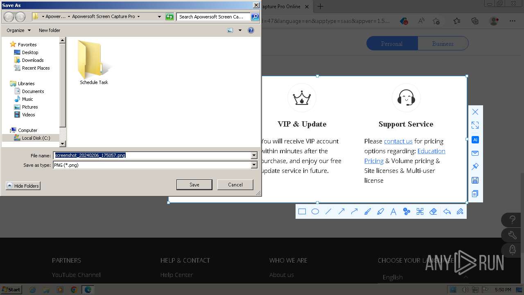
Task: Click the search magnifier in Save As
Action: point(255,17)
